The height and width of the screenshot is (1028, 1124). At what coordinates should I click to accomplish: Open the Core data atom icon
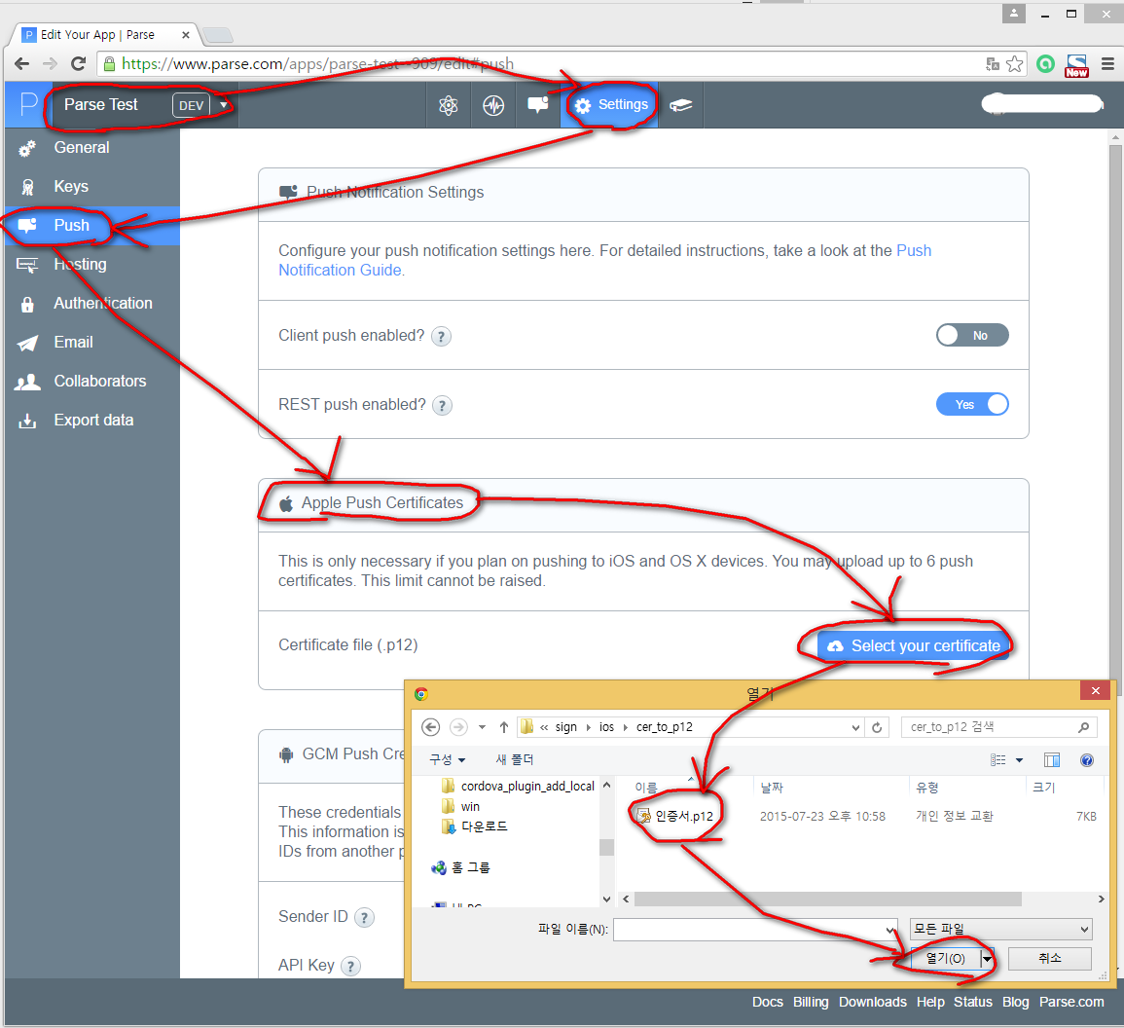(448, 105)
